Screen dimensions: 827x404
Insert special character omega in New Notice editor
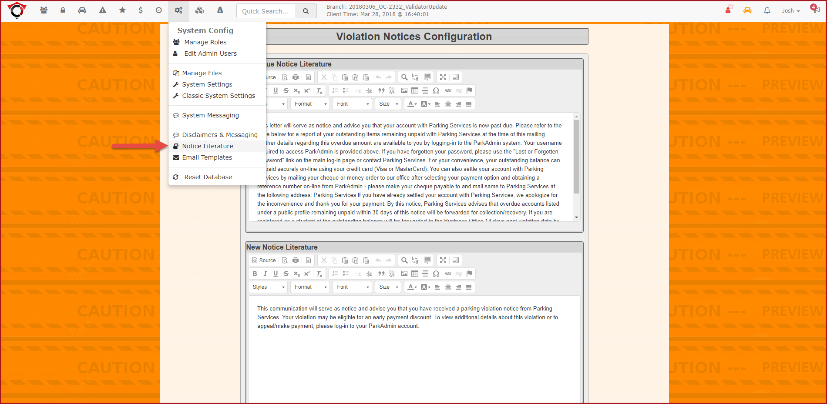tap(436, 274)
